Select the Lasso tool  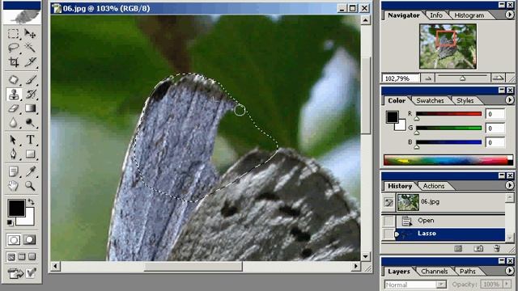(x=13, y=48)
